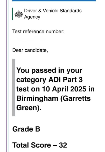This screenshot has height=152, width=105.
Task: Click the Birmingham location text
Action: point(37,99)
